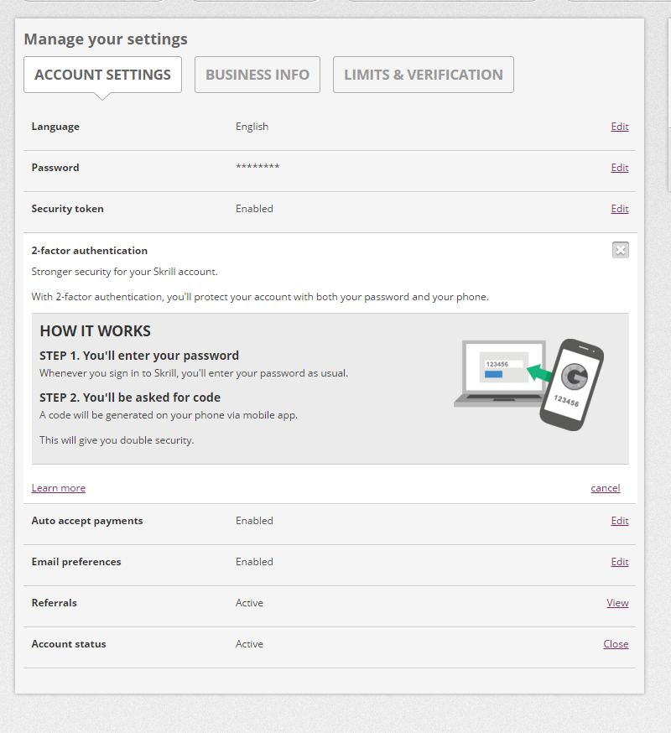
Task: Edit the Security token setting
Action: pos(620,209)
